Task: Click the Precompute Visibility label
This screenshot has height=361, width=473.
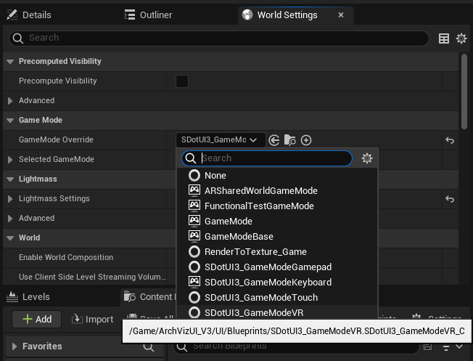Action: 57,81
